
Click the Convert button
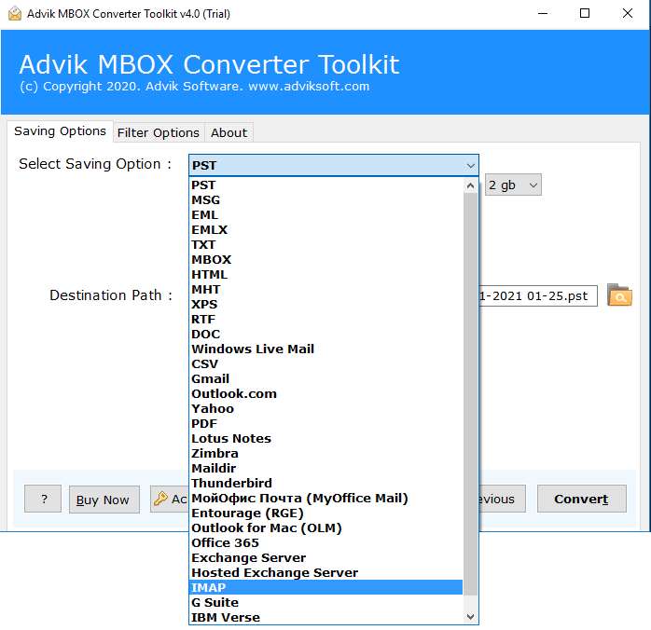coord(581,499)
